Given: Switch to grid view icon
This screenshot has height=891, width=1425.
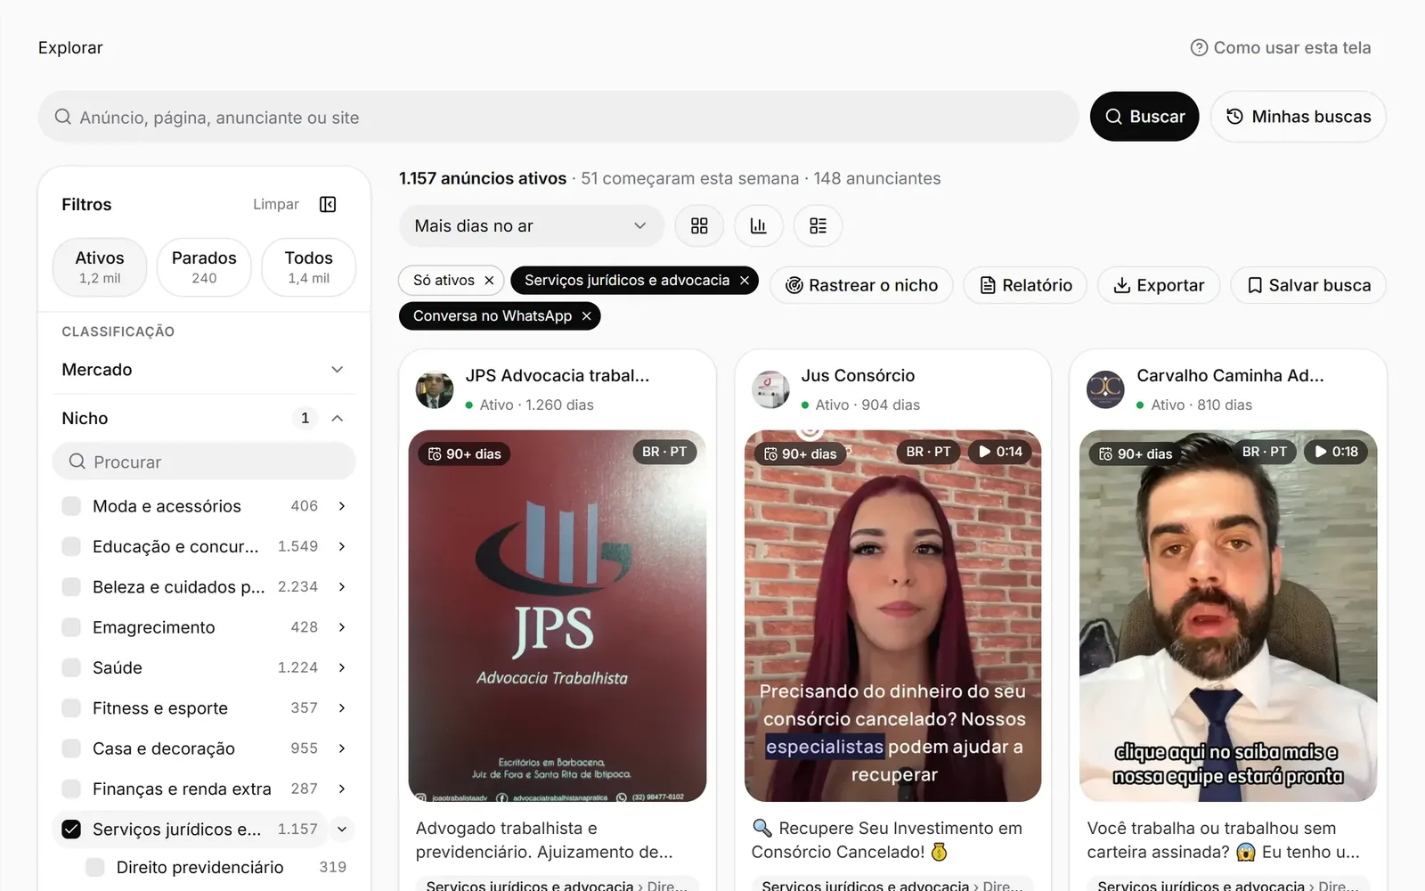Looking at the screenshot, I should click(x=699, y=226).
